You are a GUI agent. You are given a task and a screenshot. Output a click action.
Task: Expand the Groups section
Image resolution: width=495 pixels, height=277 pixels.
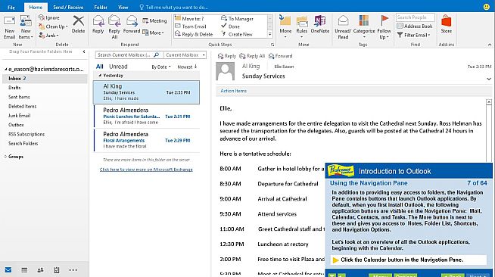pos(5,157)
